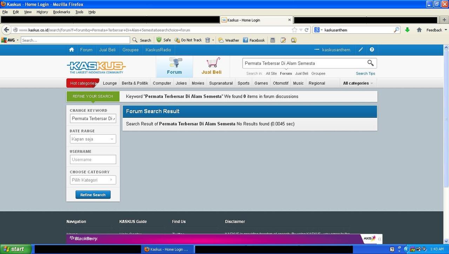
Task: Open the Date Range Kapan saja dropdown
Action: tap(93, 139)
